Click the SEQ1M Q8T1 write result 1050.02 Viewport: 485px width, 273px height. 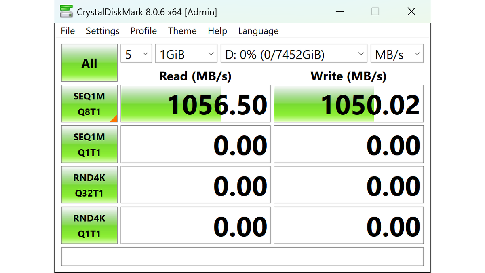pos(349,104)
